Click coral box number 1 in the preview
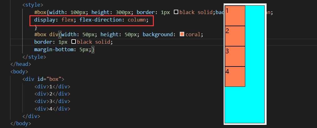 click(x=235, y=16)
